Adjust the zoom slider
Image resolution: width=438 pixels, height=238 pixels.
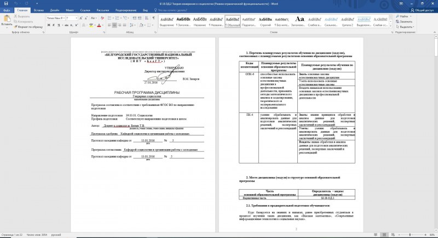click(410, 235)
